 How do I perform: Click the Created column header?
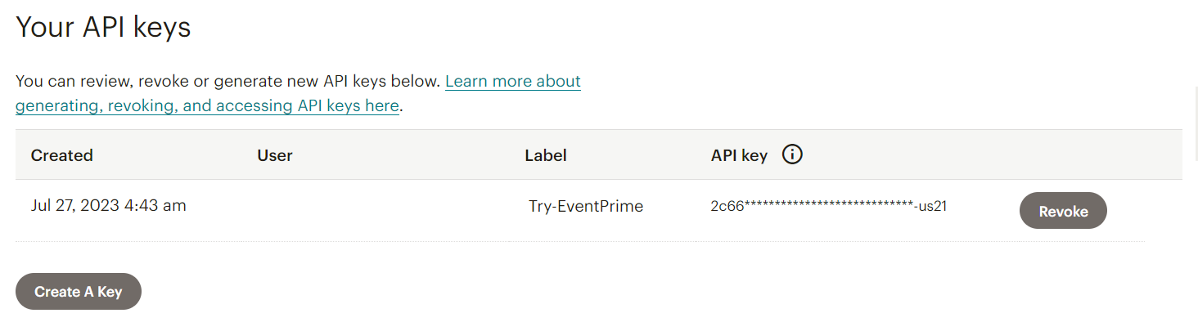tap(62, 155)
